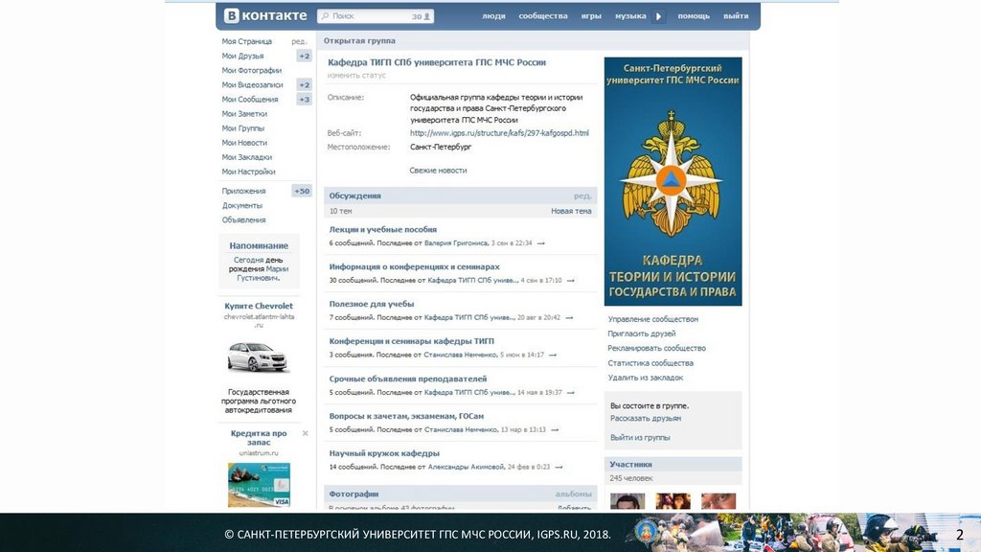Open Моя Страница in sidebar
The height and width of the screenshot is (552, 981).
(x=246, y=41)
